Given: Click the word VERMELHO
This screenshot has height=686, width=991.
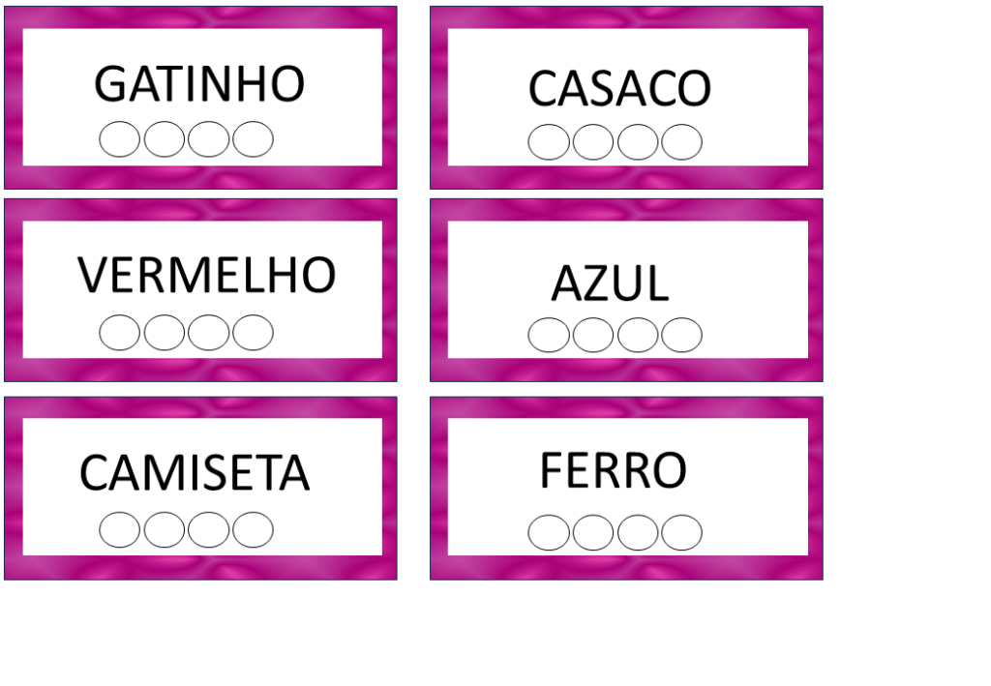Looking at the screenshot, I should coord(207,276).
